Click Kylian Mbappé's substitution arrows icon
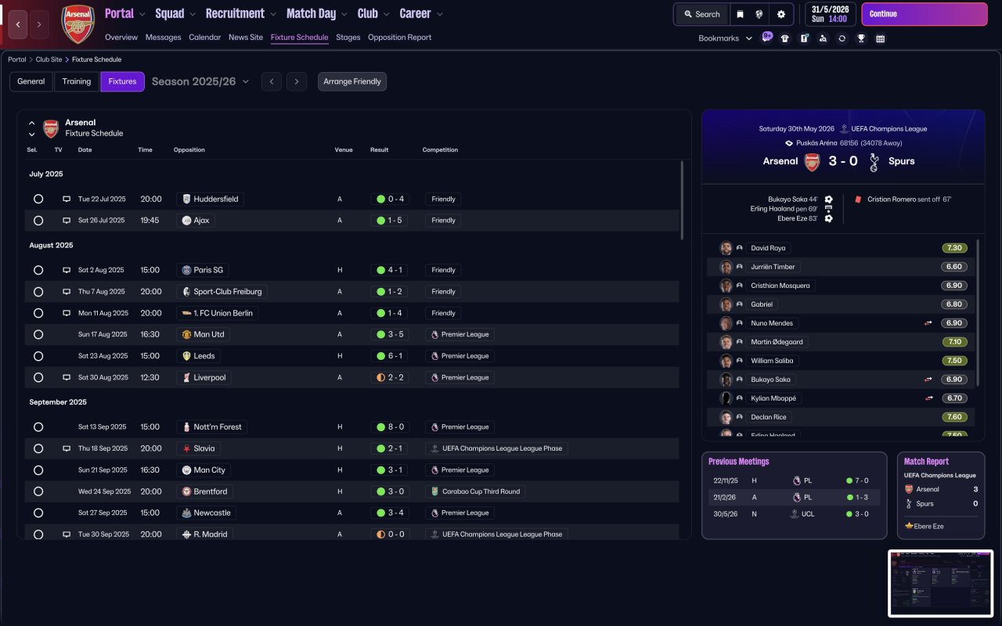 [x=928, y=398]
